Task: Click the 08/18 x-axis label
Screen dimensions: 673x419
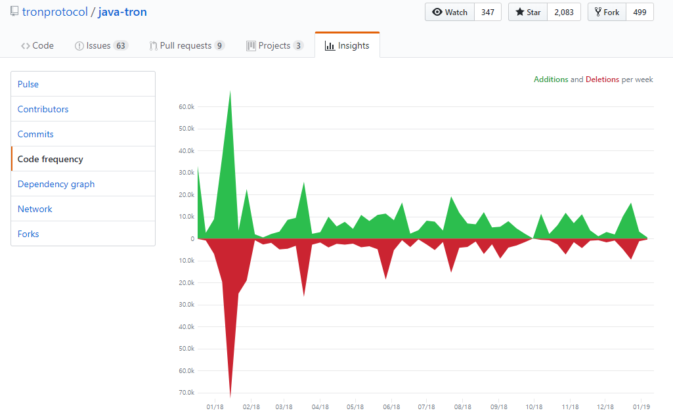Action: (463, 407)
